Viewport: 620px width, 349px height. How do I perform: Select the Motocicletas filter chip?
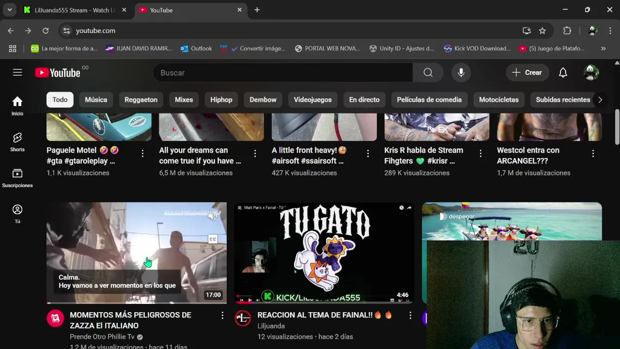coord(499,100)
